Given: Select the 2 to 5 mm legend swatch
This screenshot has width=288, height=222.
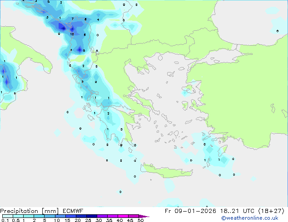Looking at the screenshot, I should 39,216.
